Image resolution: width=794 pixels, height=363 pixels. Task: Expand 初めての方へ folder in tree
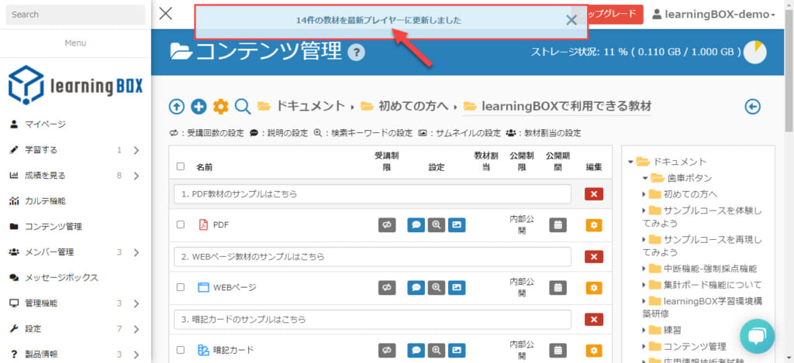(x=644, y=194)
